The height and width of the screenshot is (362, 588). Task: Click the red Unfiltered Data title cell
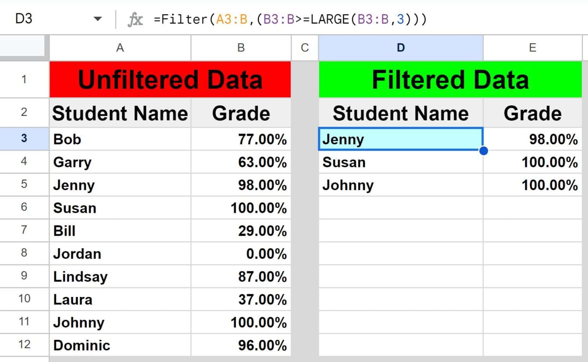(170, 80)
